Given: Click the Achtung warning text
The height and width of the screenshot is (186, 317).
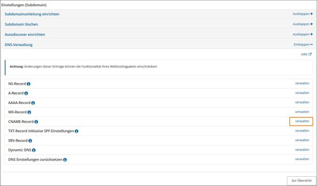Looking at the screenshot, I should [83, 66].
